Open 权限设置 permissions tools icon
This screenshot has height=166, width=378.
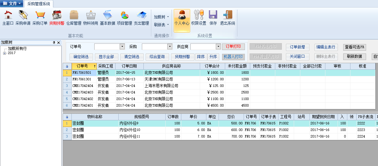click(x=199, y=18)
